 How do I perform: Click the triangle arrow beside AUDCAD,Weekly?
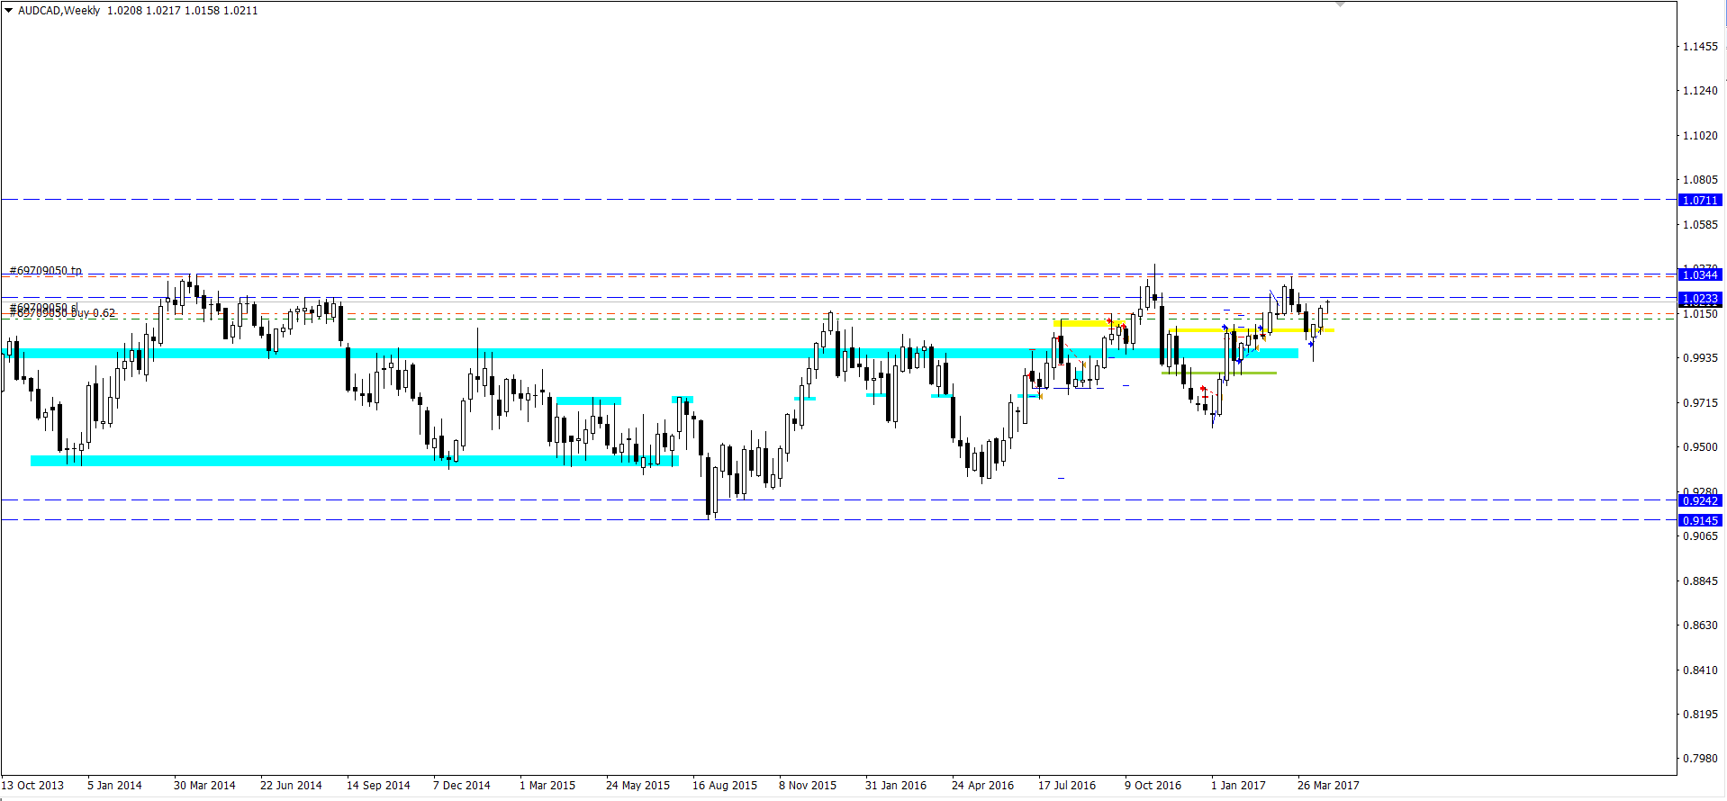(x=9, y=11)
